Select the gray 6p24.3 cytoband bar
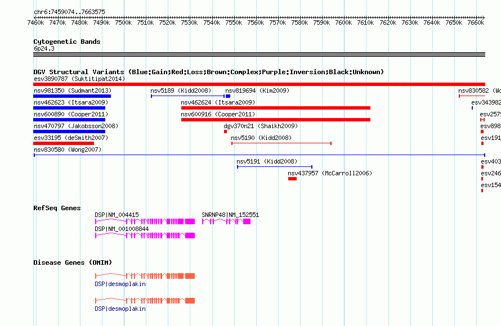This screenshot has height=326, width=501. (x=259, y=55)
